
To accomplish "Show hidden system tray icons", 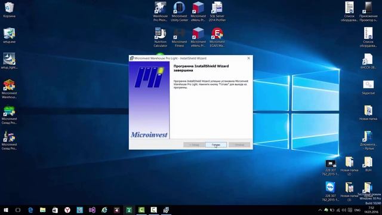I will (x=320, y=210).
